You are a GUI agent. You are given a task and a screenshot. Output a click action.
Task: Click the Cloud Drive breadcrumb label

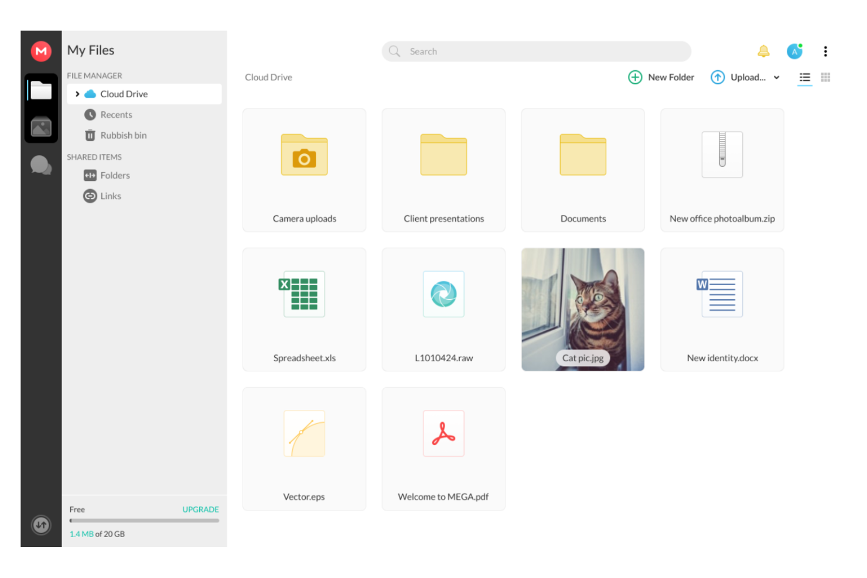[x=268, y=77]
